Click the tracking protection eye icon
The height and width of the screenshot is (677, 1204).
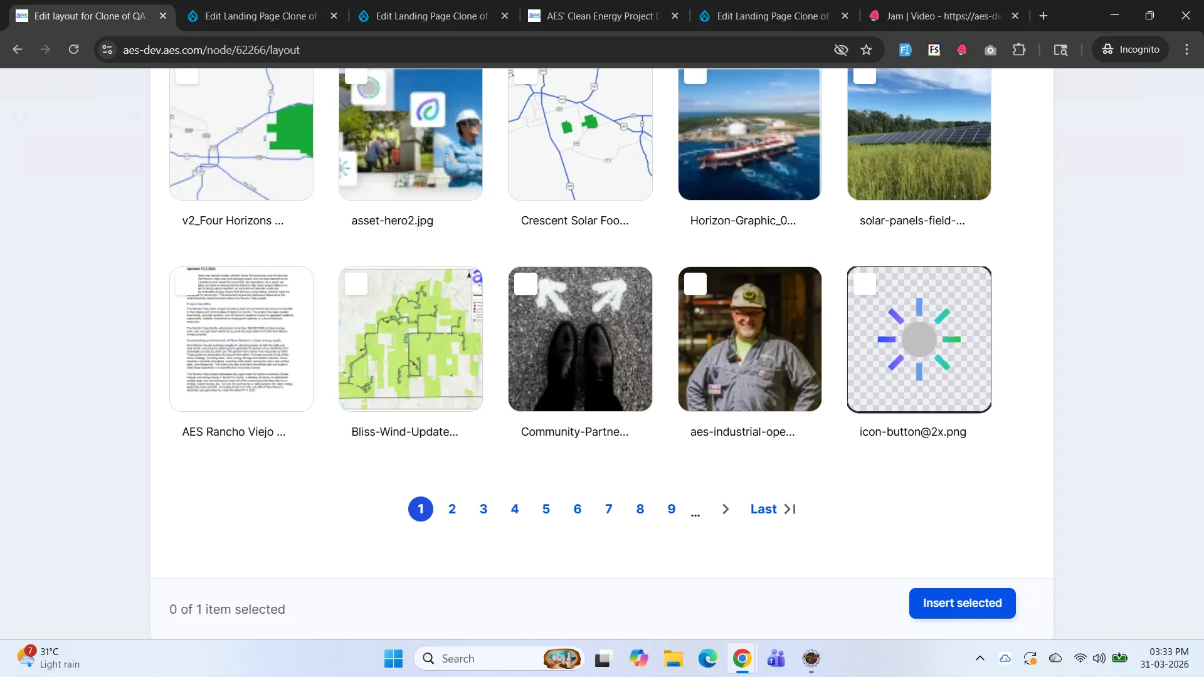click(x=841, y=50)
